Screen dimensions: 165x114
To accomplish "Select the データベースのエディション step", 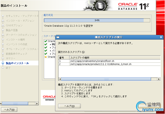I will (21, 35).
